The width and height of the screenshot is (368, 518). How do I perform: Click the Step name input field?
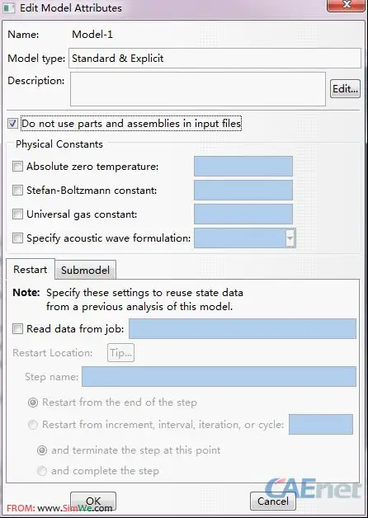click(219, 377)
